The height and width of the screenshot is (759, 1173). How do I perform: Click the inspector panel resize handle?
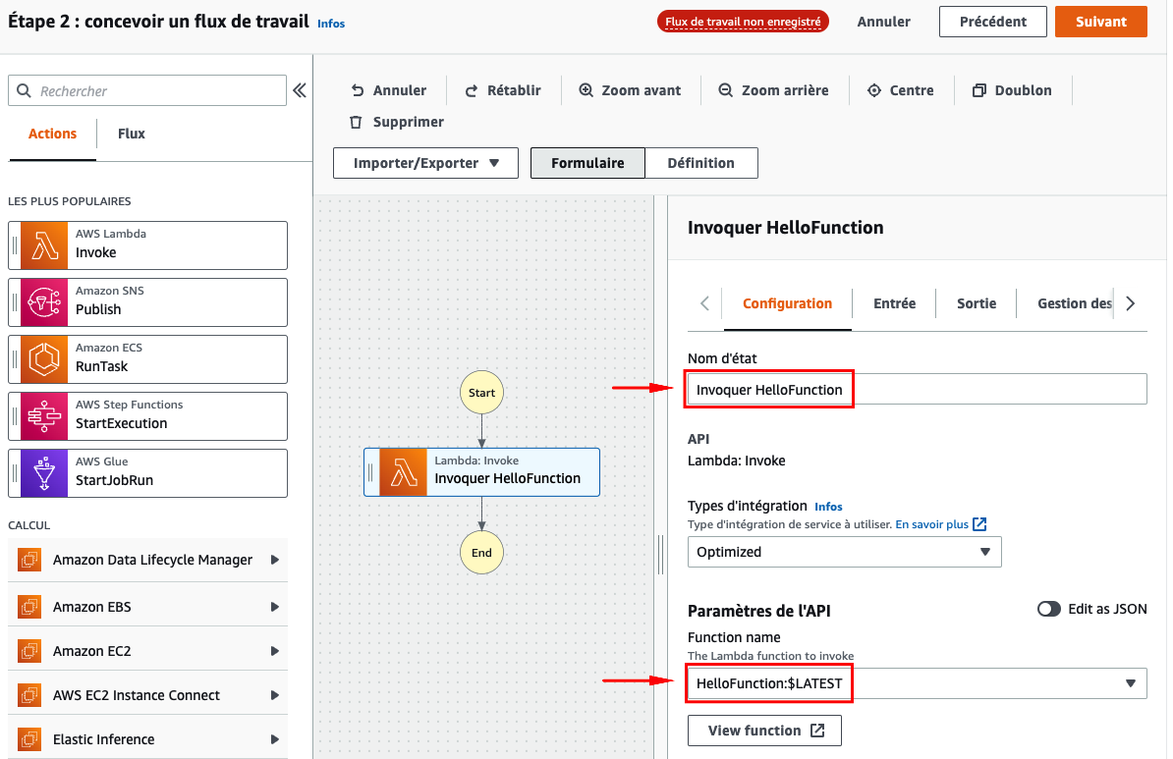[x=660, y=554]
